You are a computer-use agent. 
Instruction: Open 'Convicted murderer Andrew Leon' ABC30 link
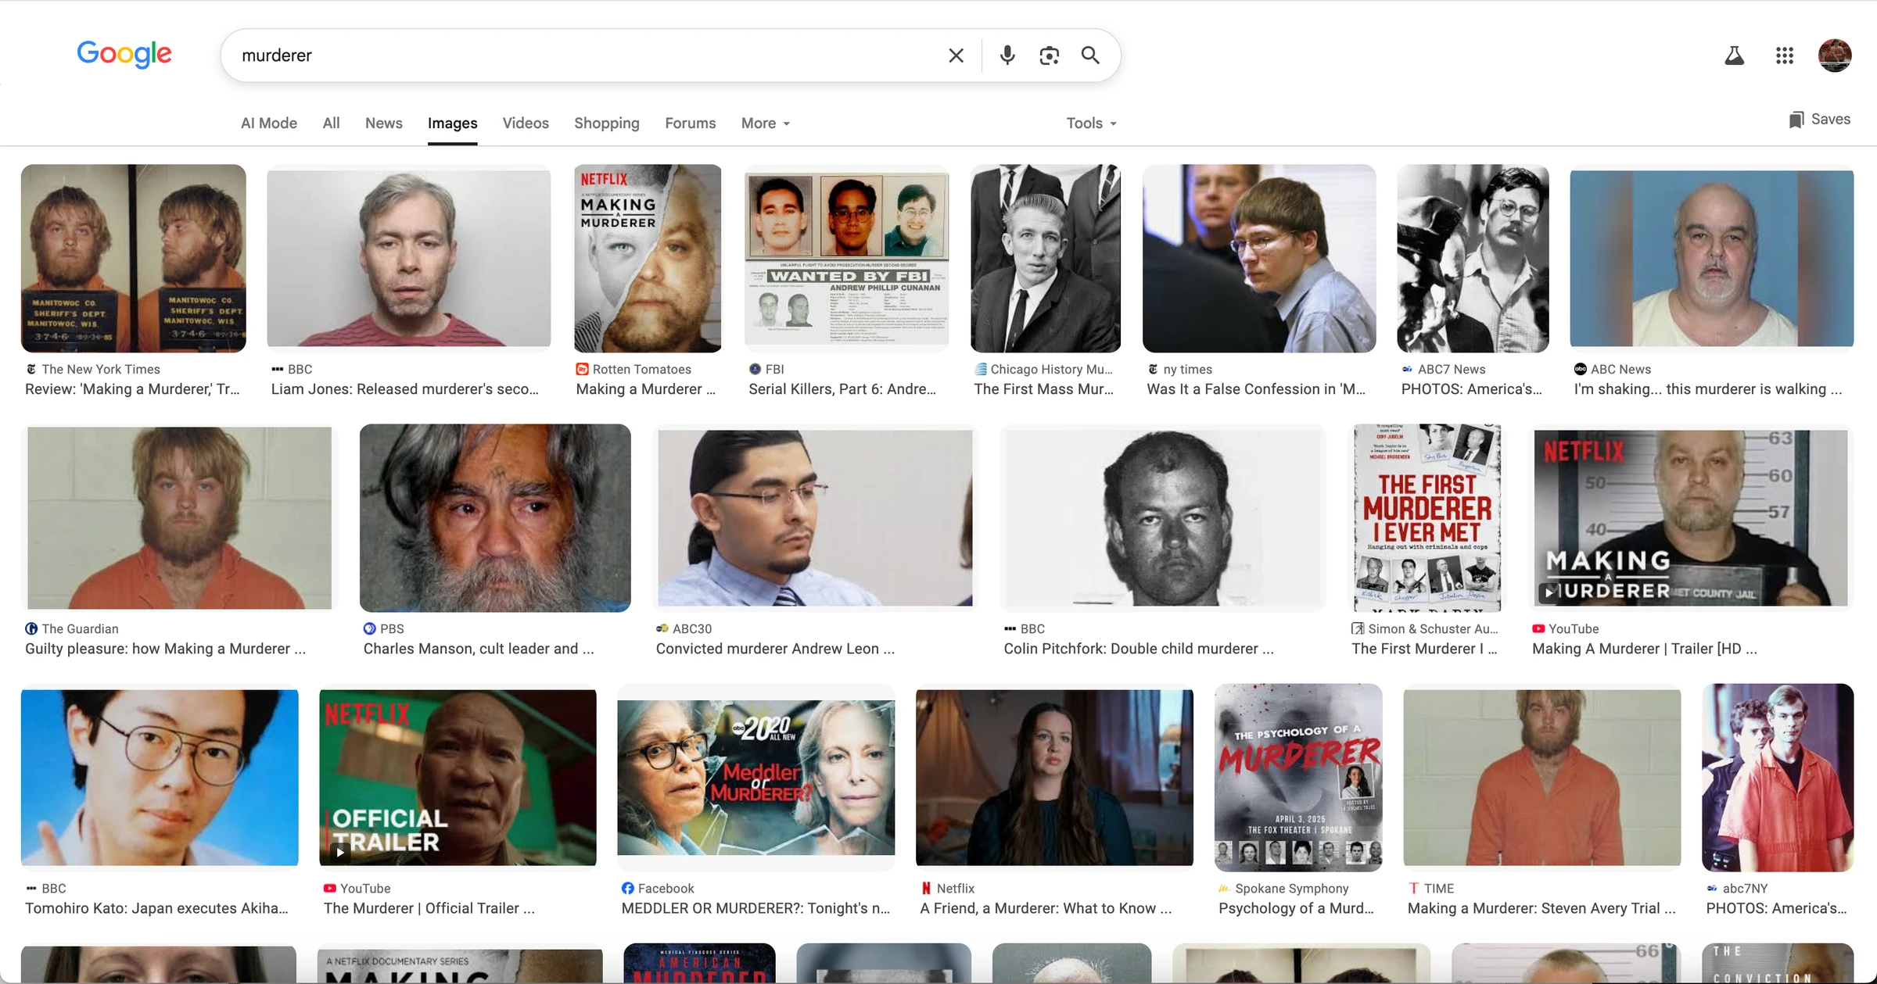tap(775, 649)
